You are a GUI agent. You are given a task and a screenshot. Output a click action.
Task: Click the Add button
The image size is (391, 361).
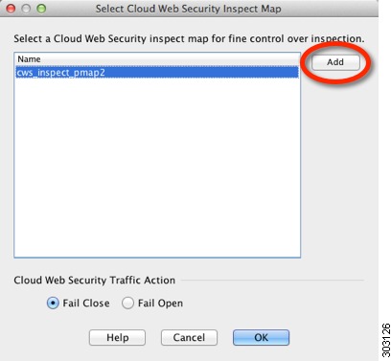pos(335,62)
